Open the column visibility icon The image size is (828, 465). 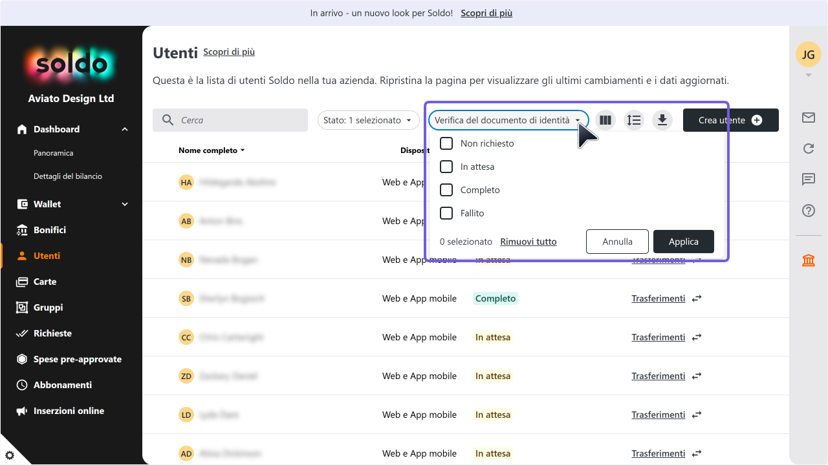605,120
